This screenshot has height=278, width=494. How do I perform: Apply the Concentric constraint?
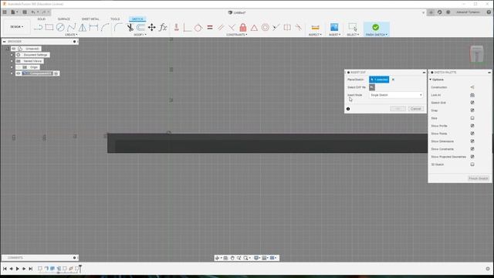[265, 28]
